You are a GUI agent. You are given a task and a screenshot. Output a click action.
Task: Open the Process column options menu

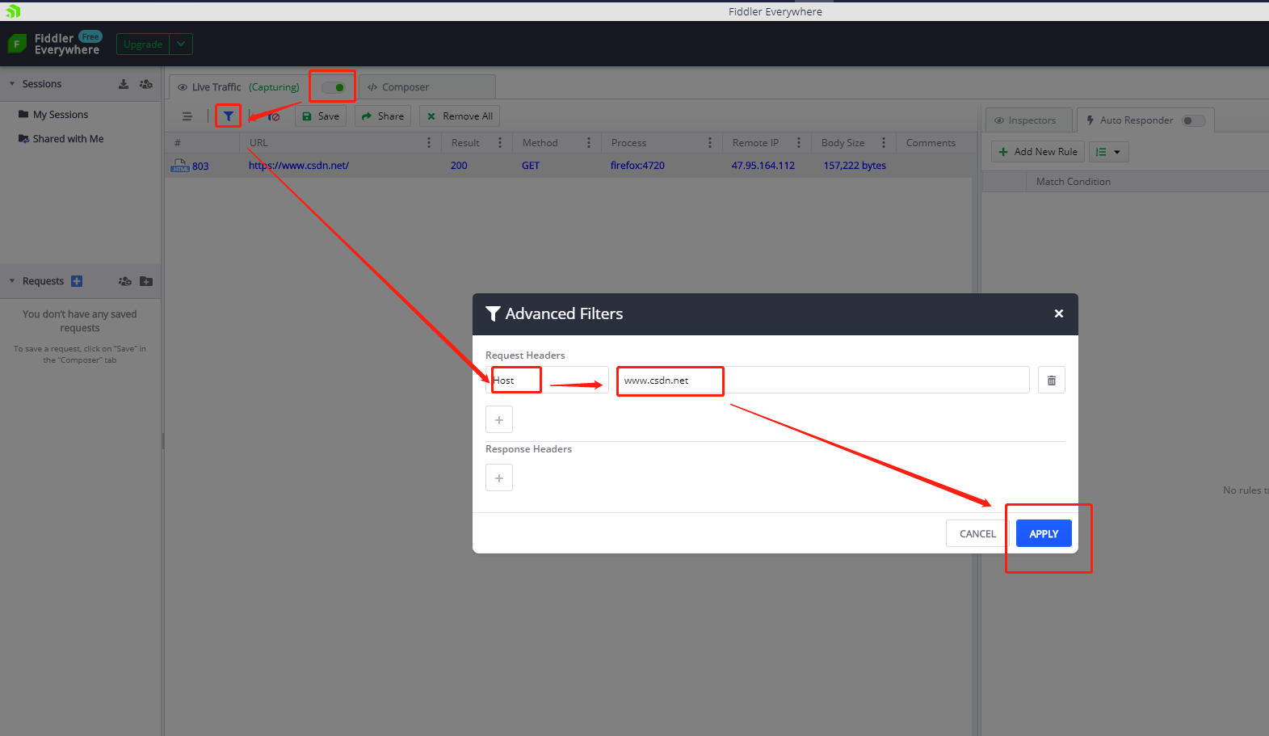coord(710,143)
